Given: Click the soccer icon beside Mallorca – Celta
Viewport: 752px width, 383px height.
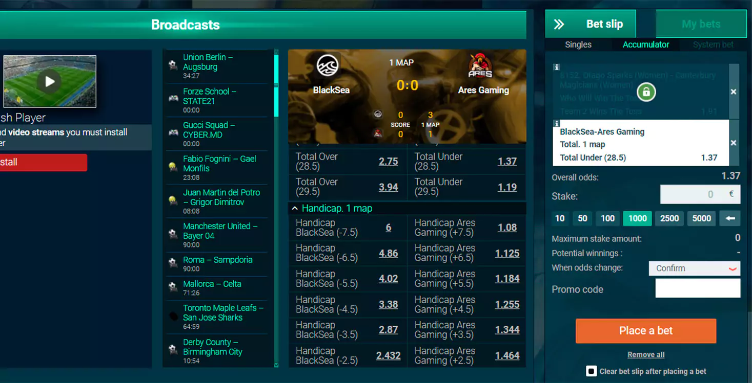Looking at the screenshot, I should click(173, 287).
